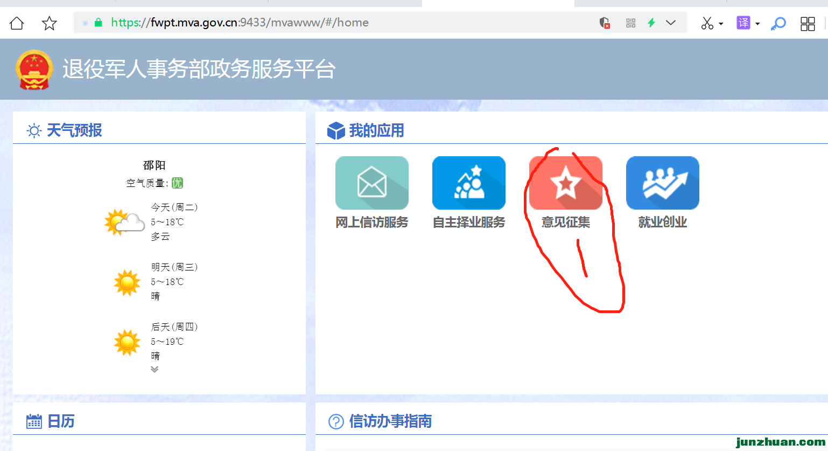This screenshot has height=451, width=828.
Task: Click the 意见征集 red star icon
Action: click(565, 183)
